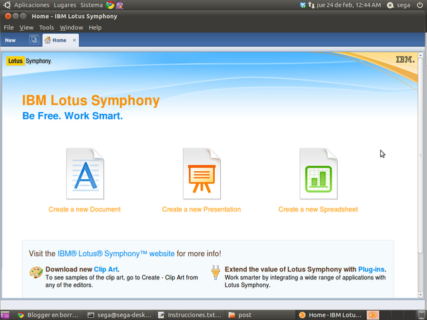Open the Lugares menu

(65, 5)
